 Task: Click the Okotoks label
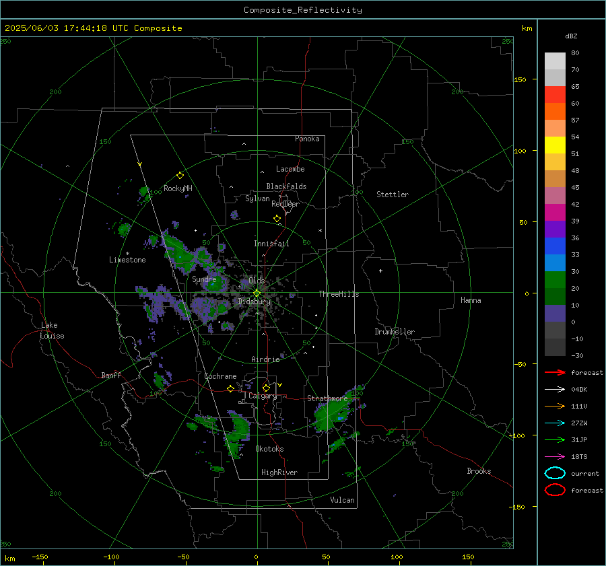(269, 449)
